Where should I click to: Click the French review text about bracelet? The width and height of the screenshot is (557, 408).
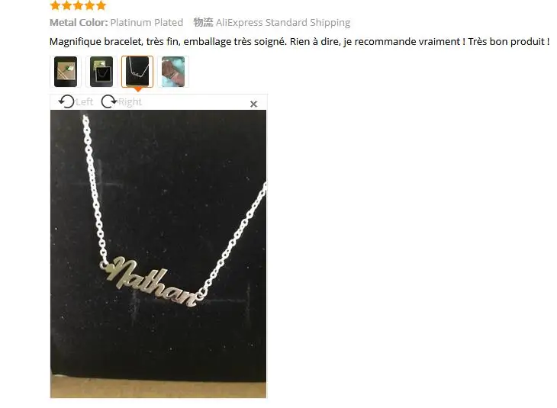299,41
